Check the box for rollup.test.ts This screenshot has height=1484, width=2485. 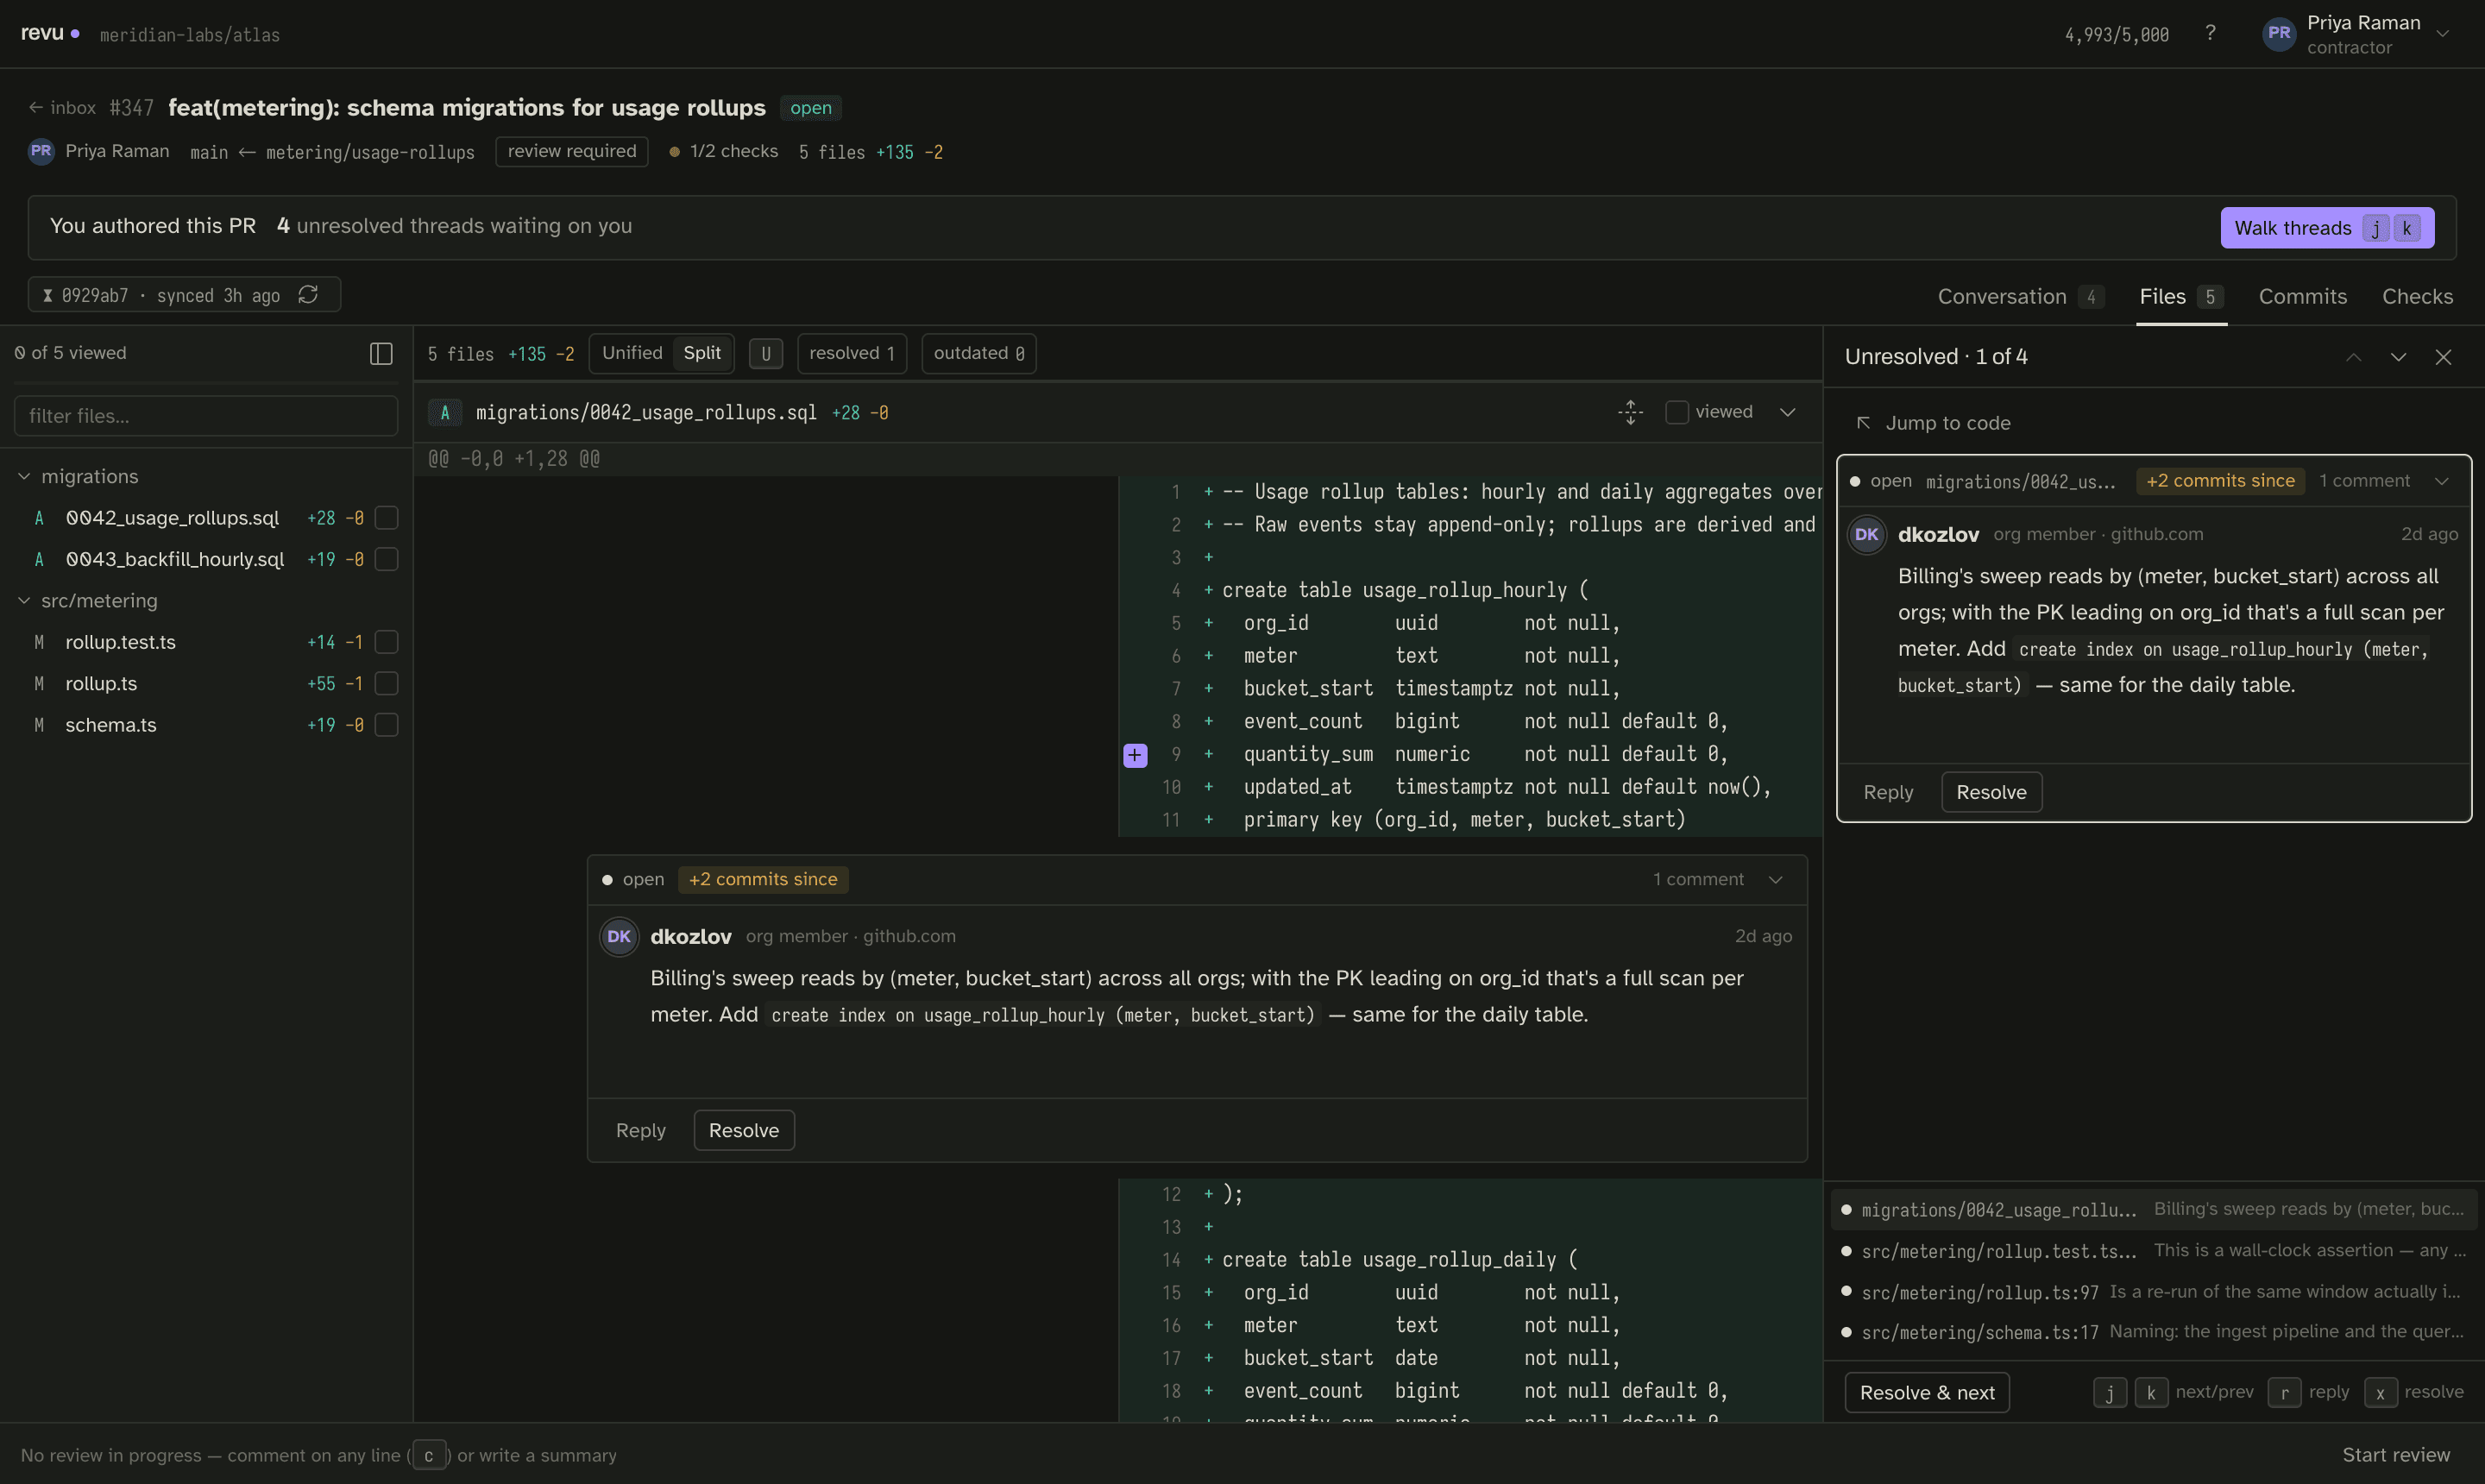(x=386, y=642)
